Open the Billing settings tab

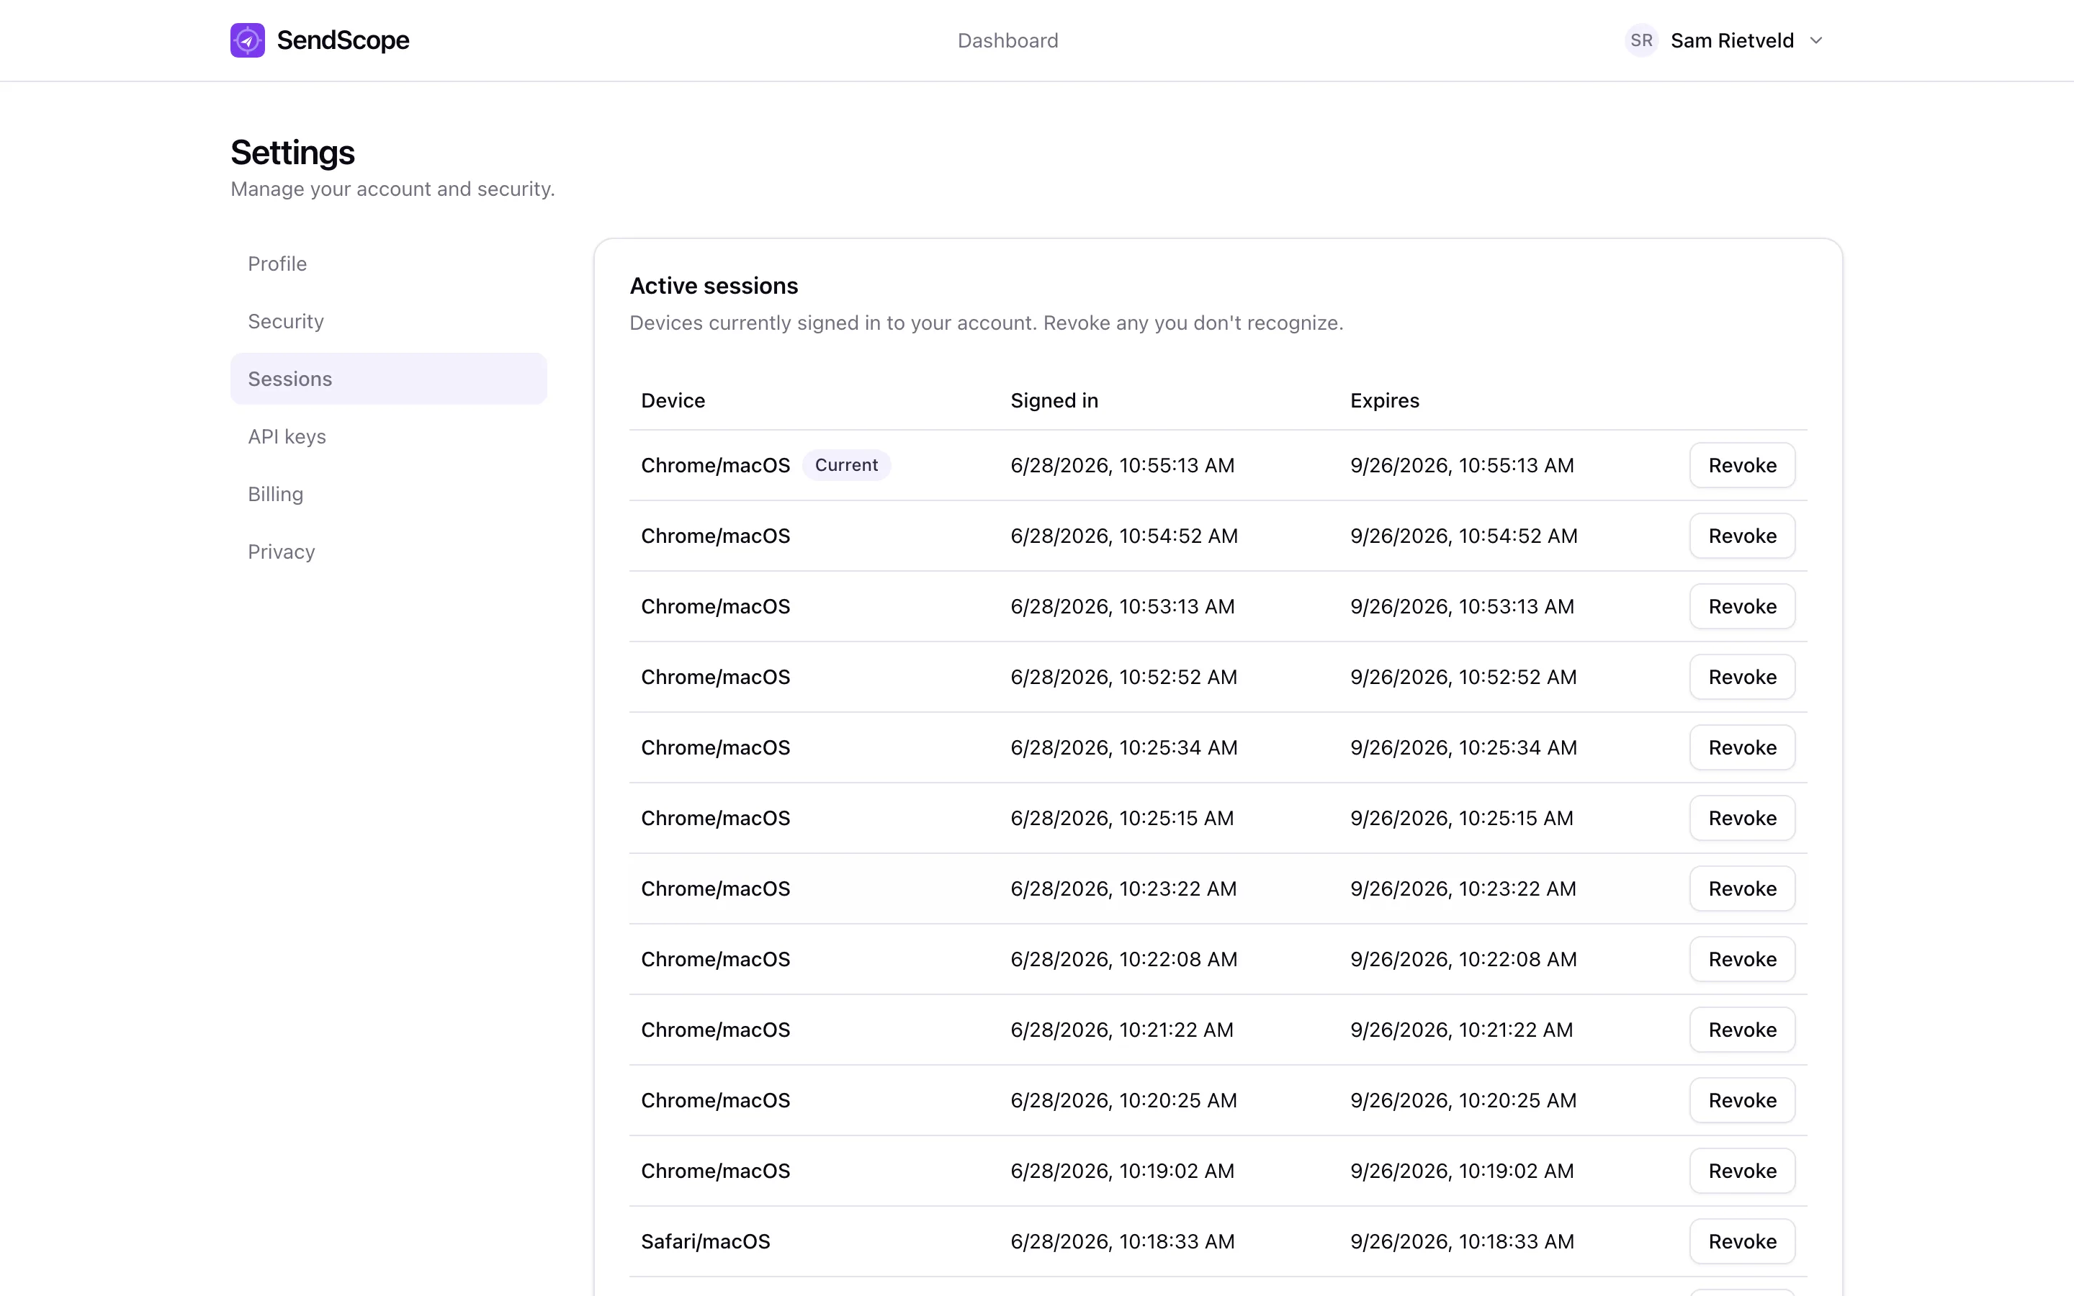[x=388, y=494]
